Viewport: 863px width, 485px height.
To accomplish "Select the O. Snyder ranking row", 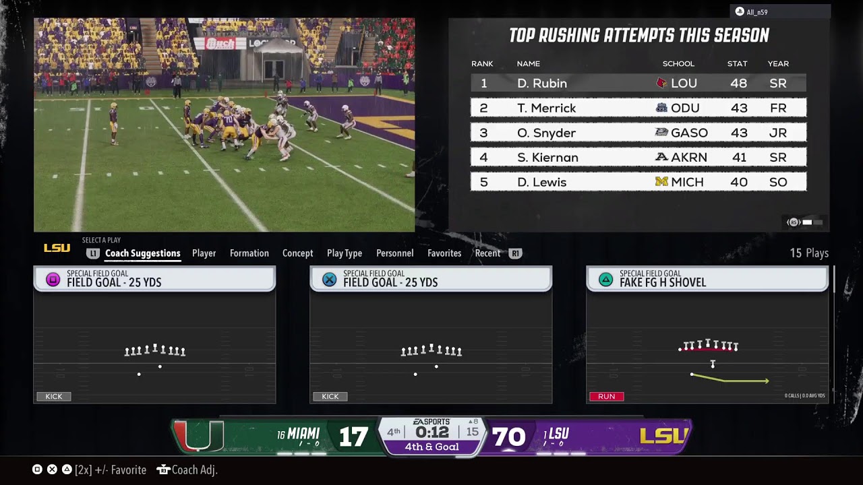I will (x=638, y=133).
